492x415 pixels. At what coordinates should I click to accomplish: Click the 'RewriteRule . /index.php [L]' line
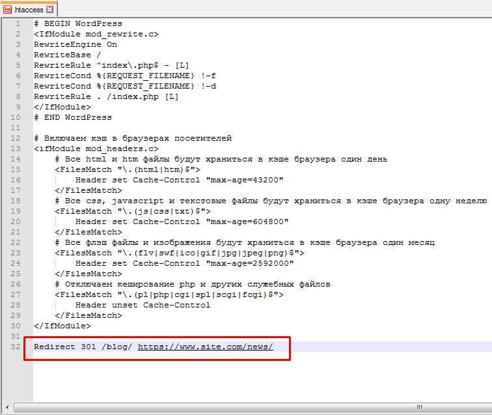click(106, 96)
